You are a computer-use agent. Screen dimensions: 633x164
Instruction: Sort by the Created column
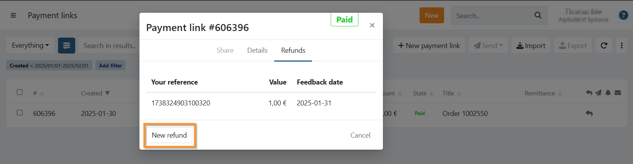click(95, 93)
